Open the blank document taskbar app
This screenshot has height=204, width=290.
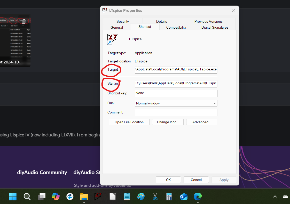pyautogui.click(x=112, y=197)
